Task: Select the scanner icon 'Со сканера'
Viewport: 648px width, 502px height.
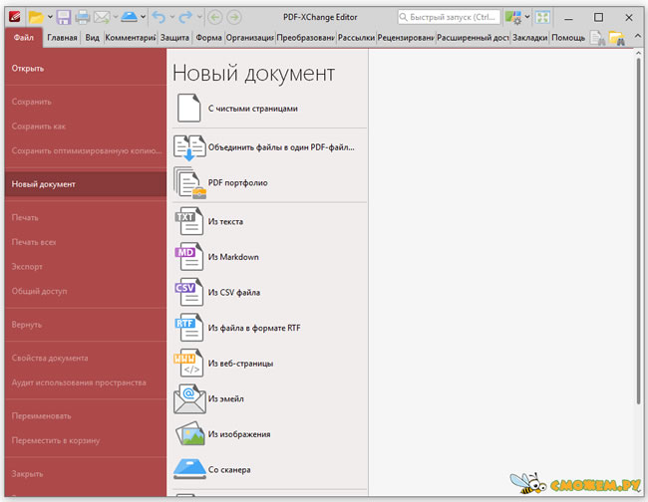Action: [188, 468]
